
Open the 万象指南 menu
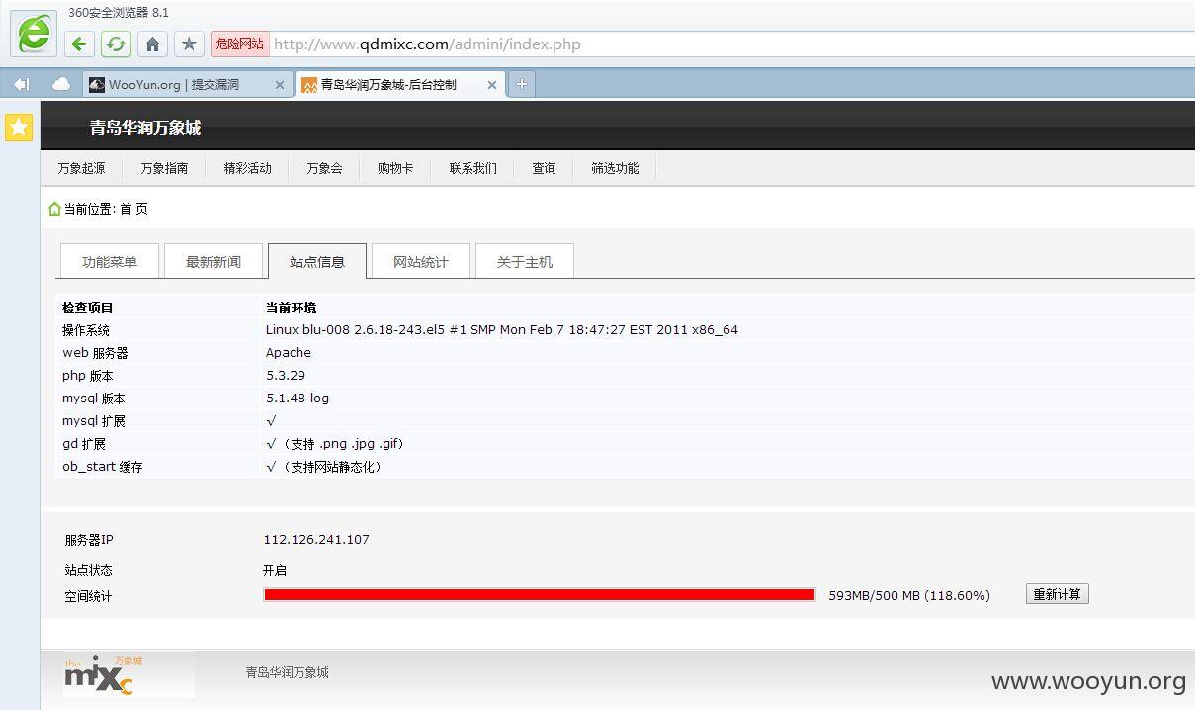pyautogui.click(x=164, y=168)
